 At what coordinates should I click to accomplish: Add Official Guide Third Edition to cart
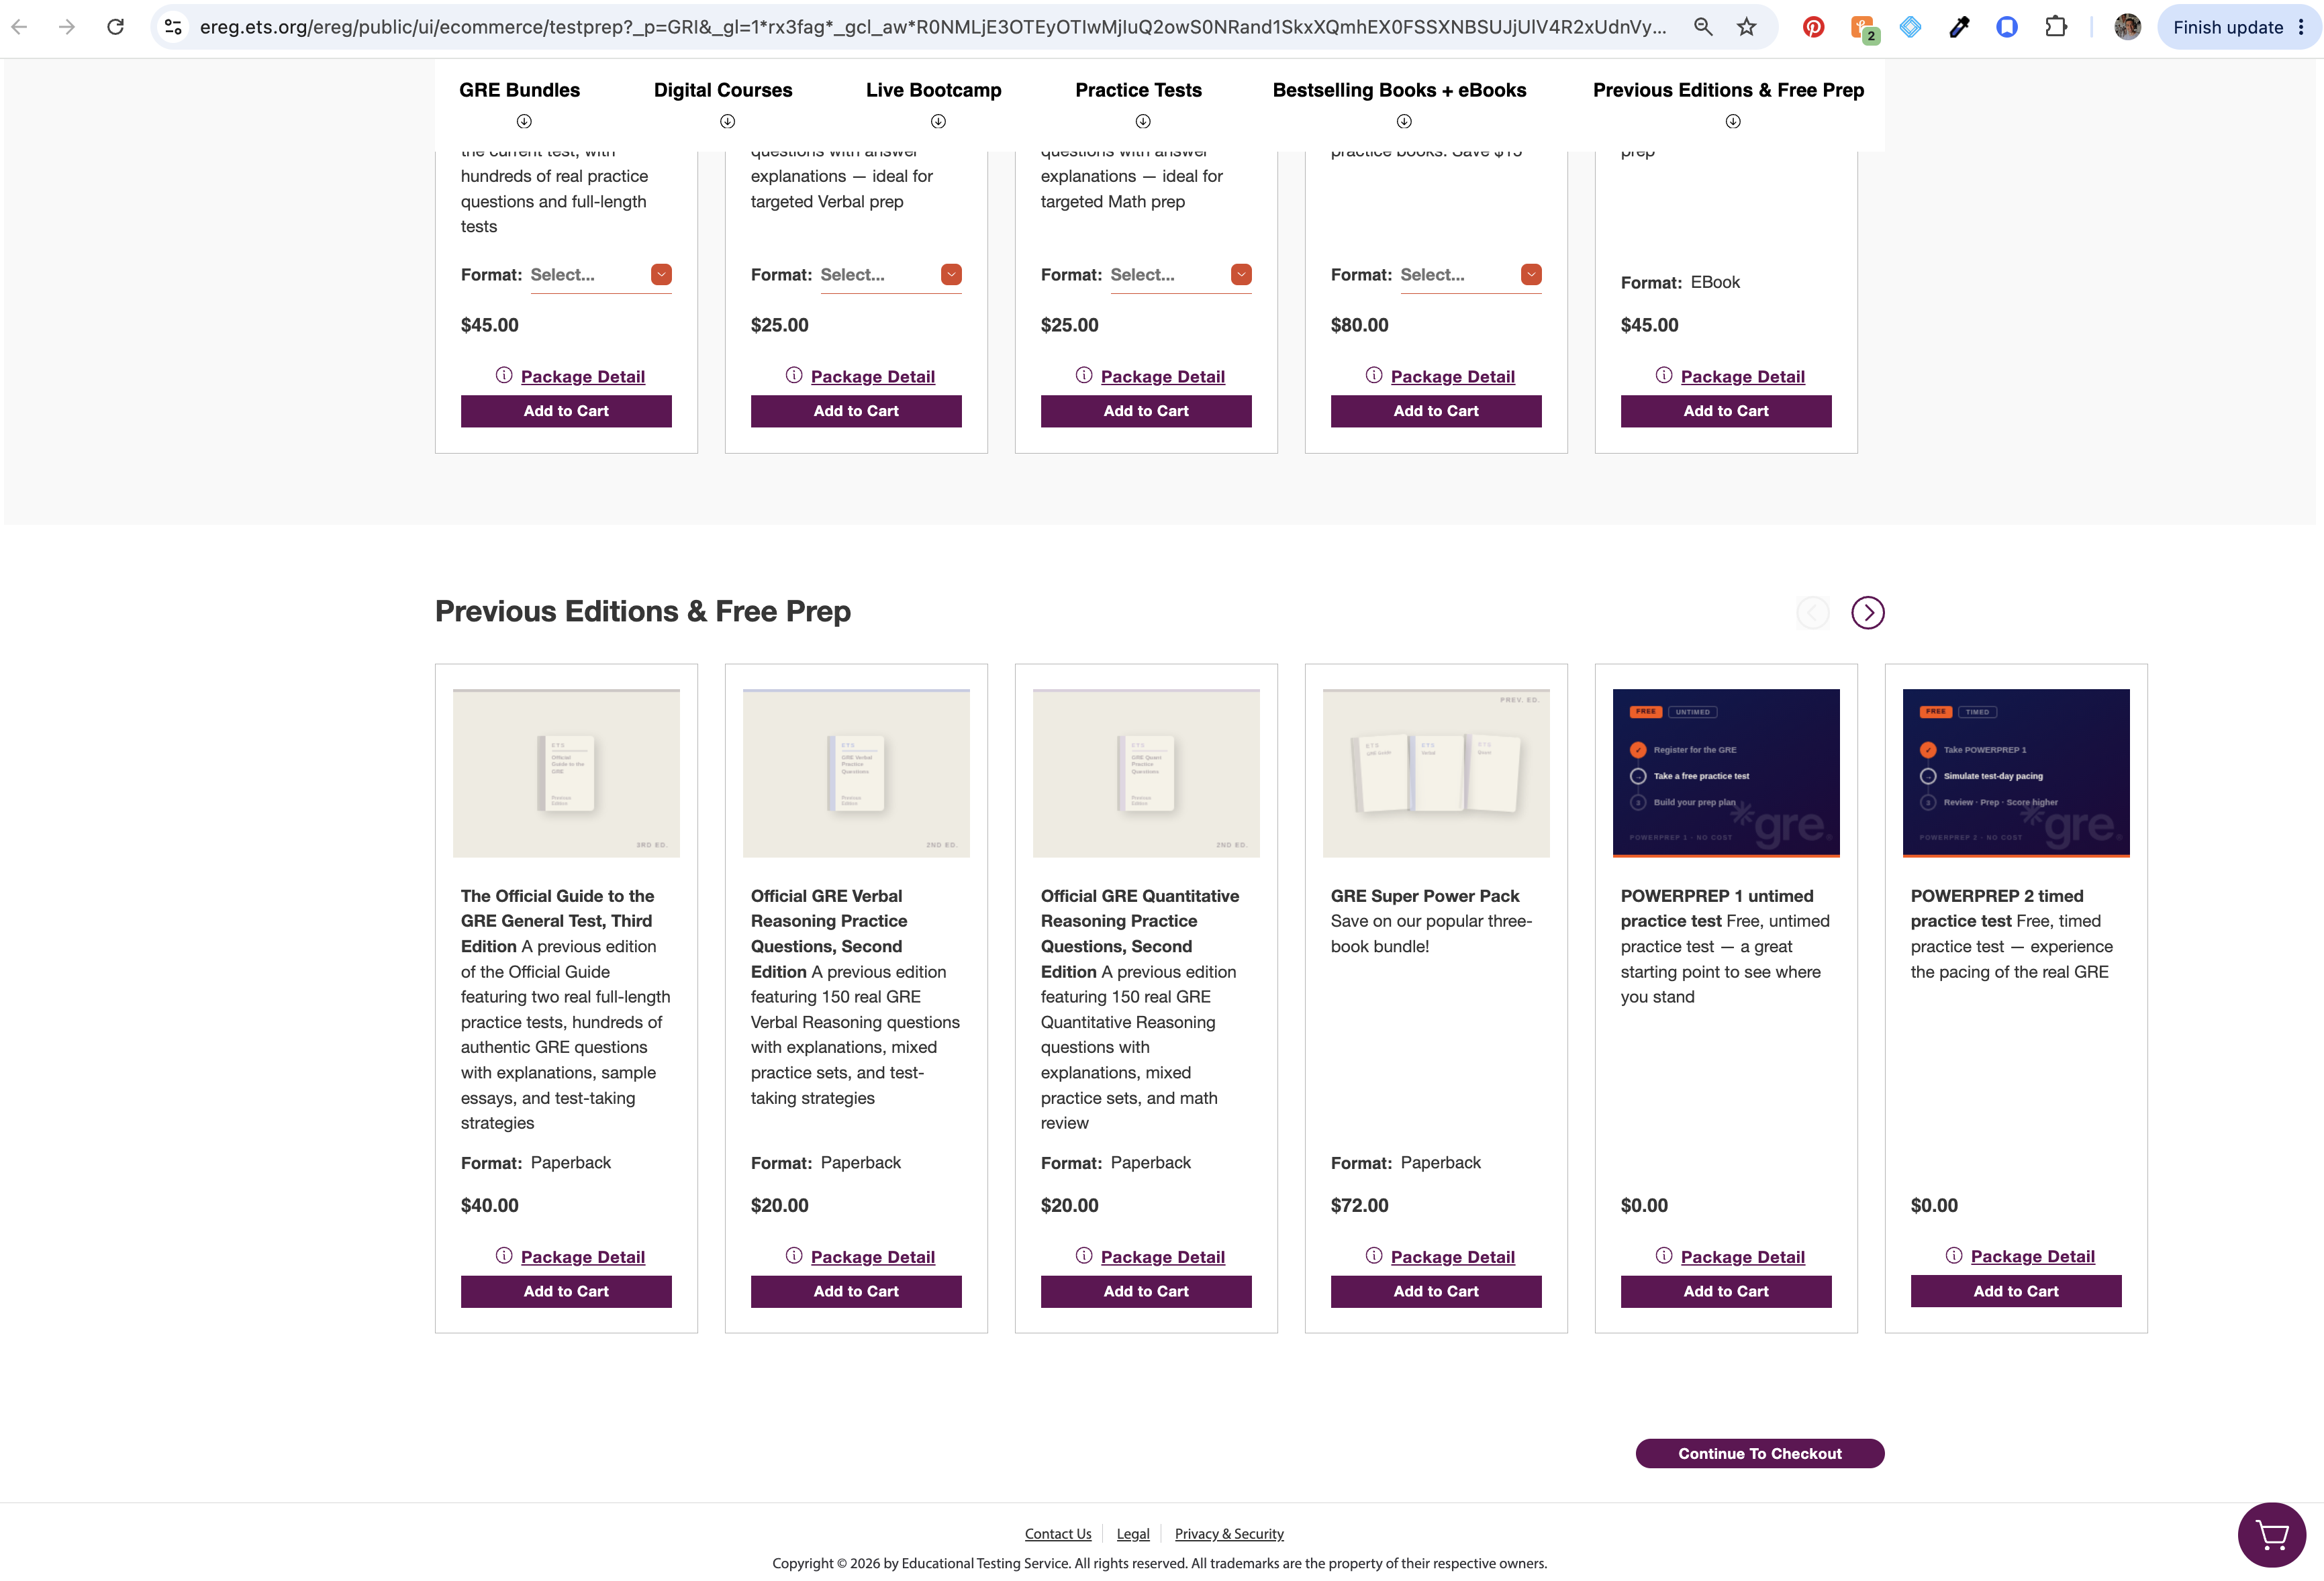coord(566,1291)
